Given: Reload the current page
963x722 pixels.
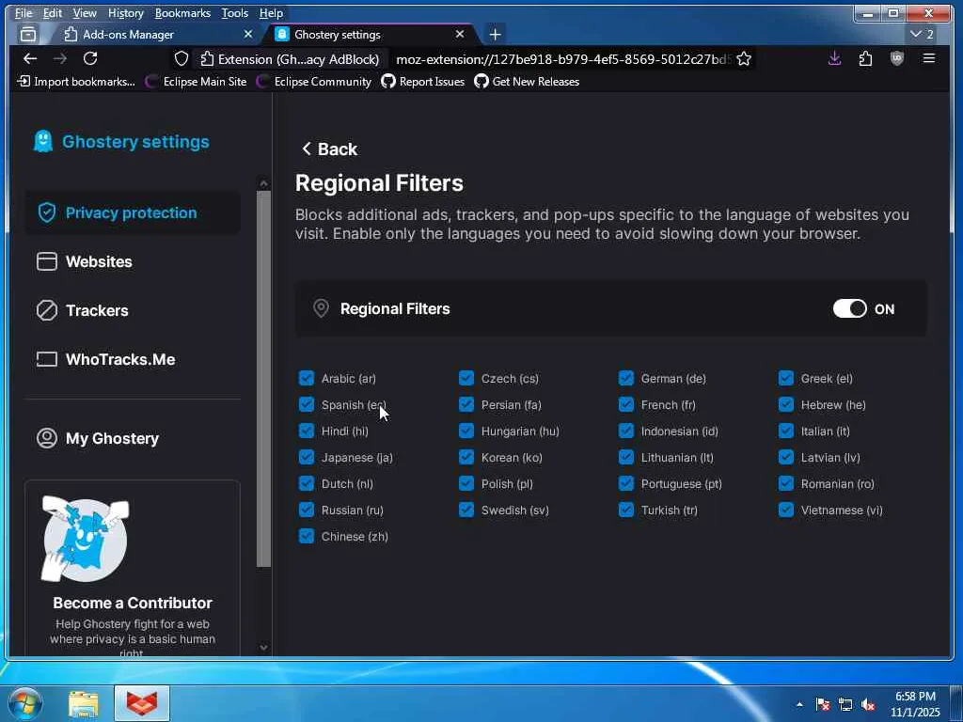Looking at the screenshot, I should [x=90, y=58].
